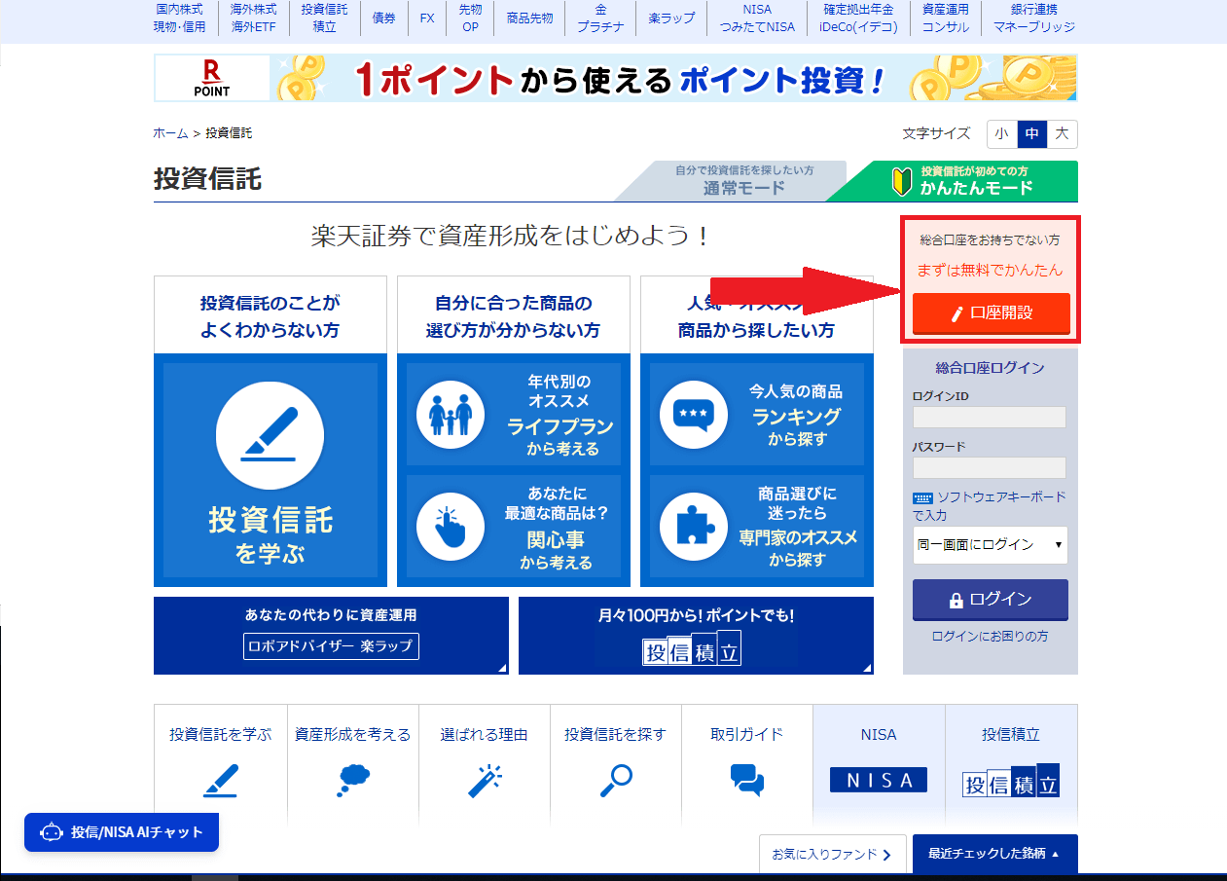Open 海外株式 海外ETF menu
1227x881 pixels.
tap(253, 18)
